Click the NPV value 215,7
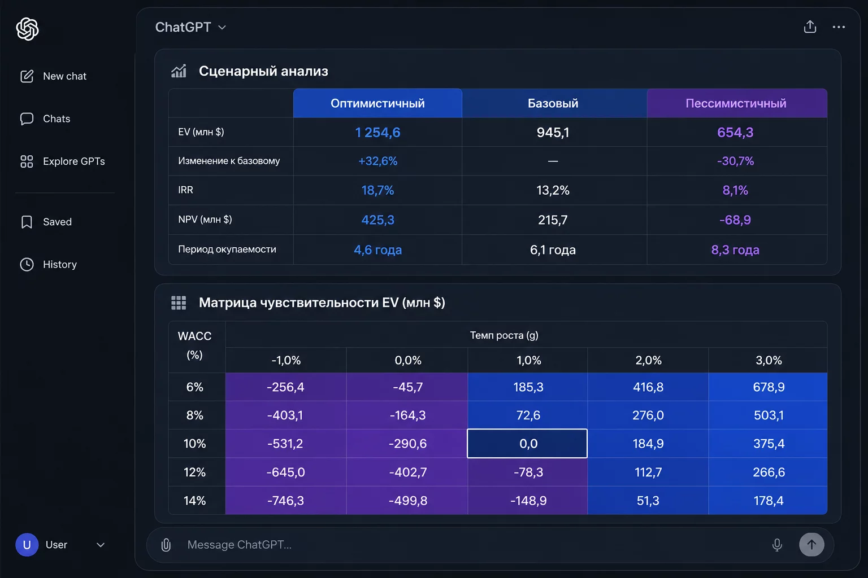Image resolution: width=868 pixels, height=578 pixels. click(x=553, y=220)
